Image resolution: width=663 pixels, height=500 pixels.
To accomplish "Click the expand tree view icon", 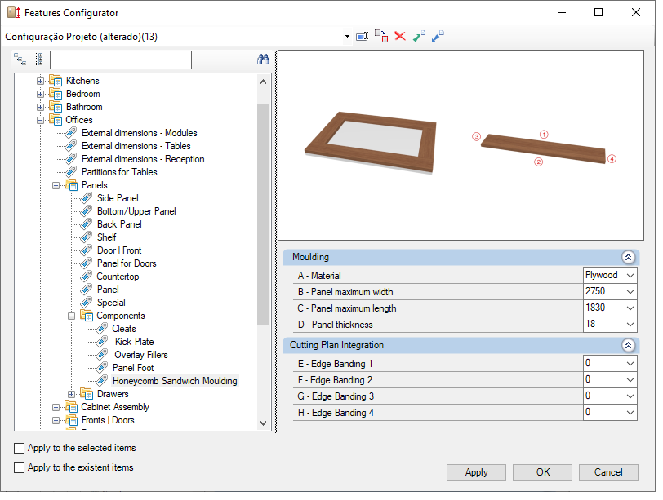I will (20, 60).
